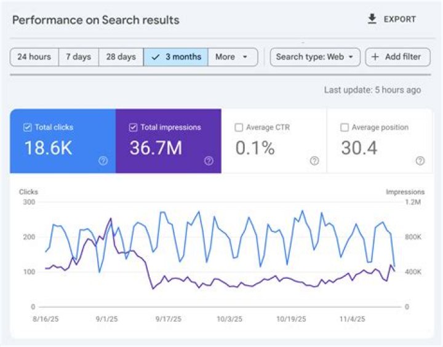The height and width of the screenshot is (347, 443).
Task: Click the Performance on Search results heading
Action: coord(96,20)
